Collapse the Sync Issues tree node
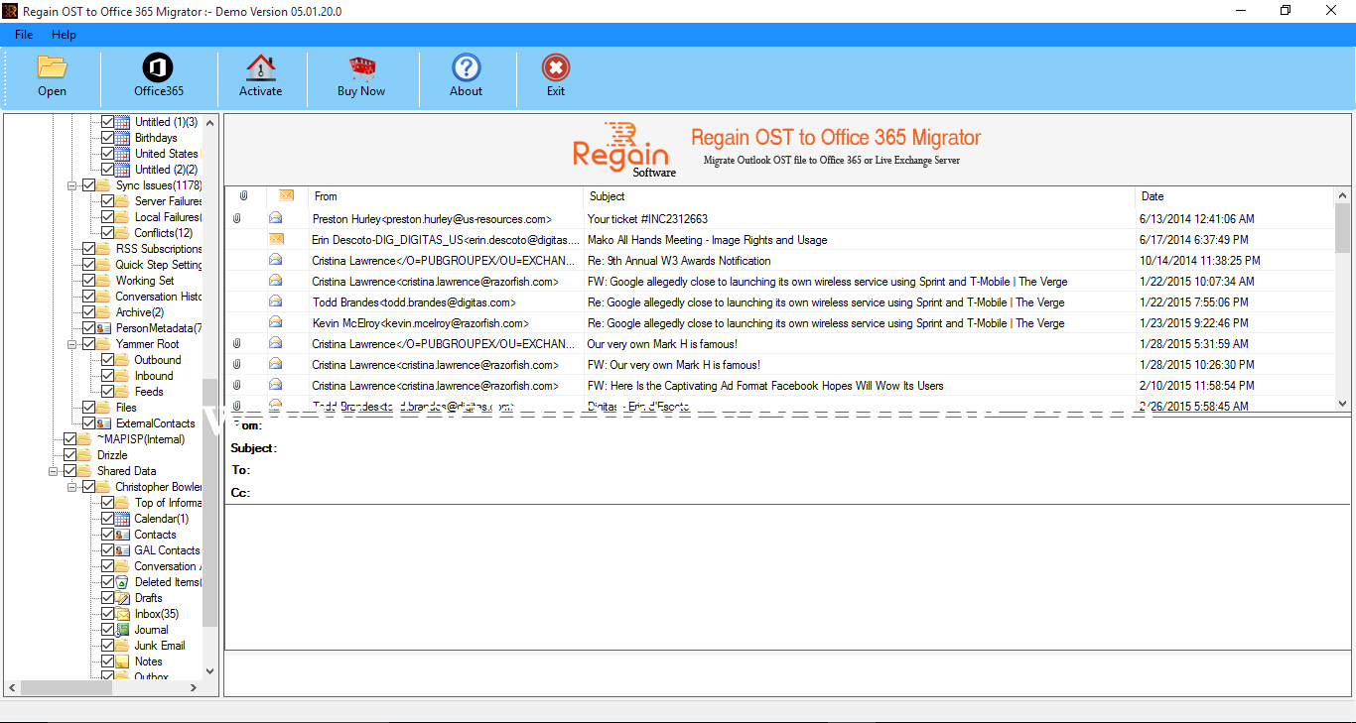The image size is (1356, 723). [x=71, y=185]
